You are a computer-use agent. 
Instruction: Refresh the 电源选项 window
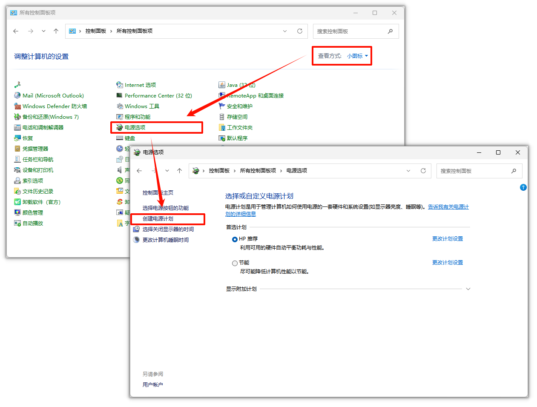pyautogui.click(x=423, y=171)
